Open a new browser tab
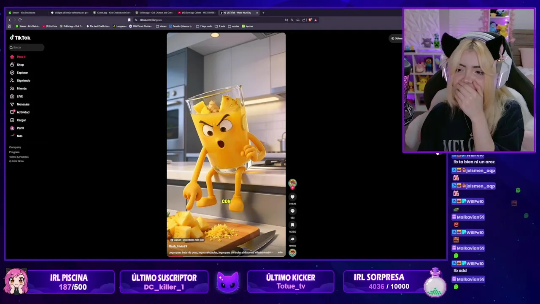 click(x=263, y=13)
